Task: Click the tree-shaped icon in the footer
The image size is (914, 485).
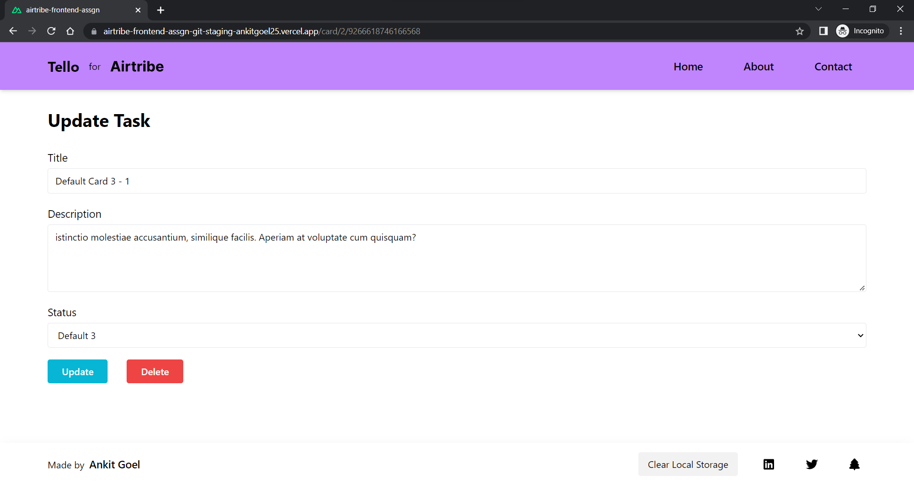Action: (854, 465)
